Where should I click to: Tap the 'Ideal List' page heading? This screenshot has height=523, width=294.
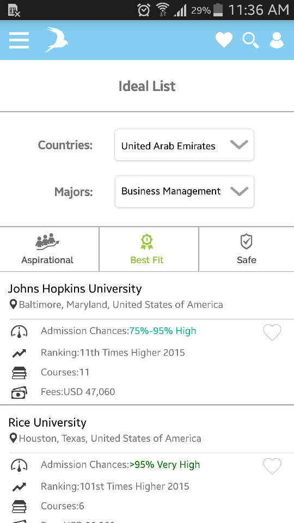pos(147,86)
